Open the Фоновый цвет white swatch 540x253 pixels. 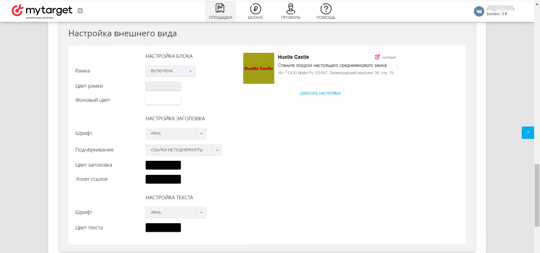163,100
